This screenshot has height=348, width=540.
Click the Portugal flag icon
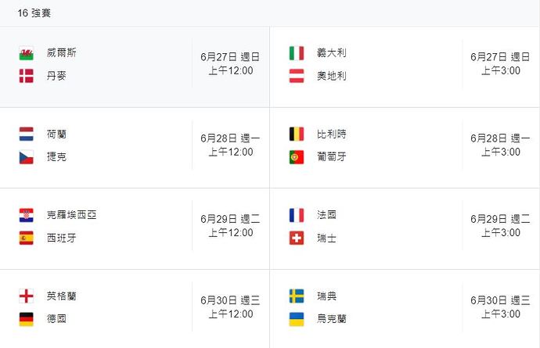click(x=297, y=157)
